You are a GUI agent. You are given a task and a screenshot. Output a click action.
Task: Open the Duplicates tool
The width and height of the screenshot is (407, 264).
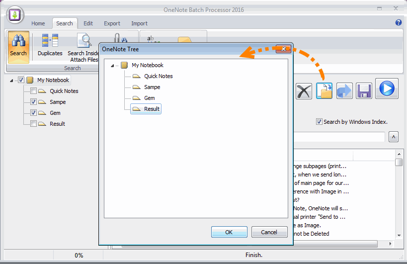pos(50,46)
